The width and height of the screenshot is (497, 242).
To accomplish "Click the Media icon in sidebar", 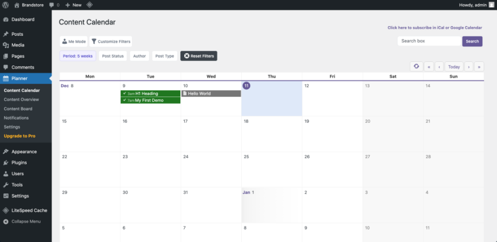I will [6, 45].
